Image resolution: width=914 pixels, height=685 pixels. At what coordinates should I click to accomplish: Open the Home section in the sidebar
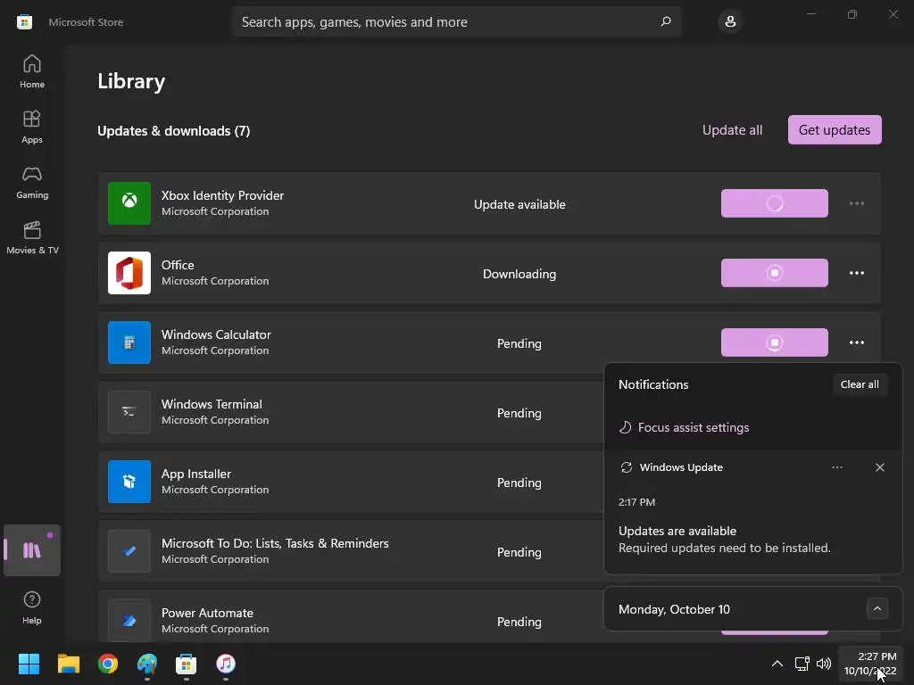tap(32, 71)
